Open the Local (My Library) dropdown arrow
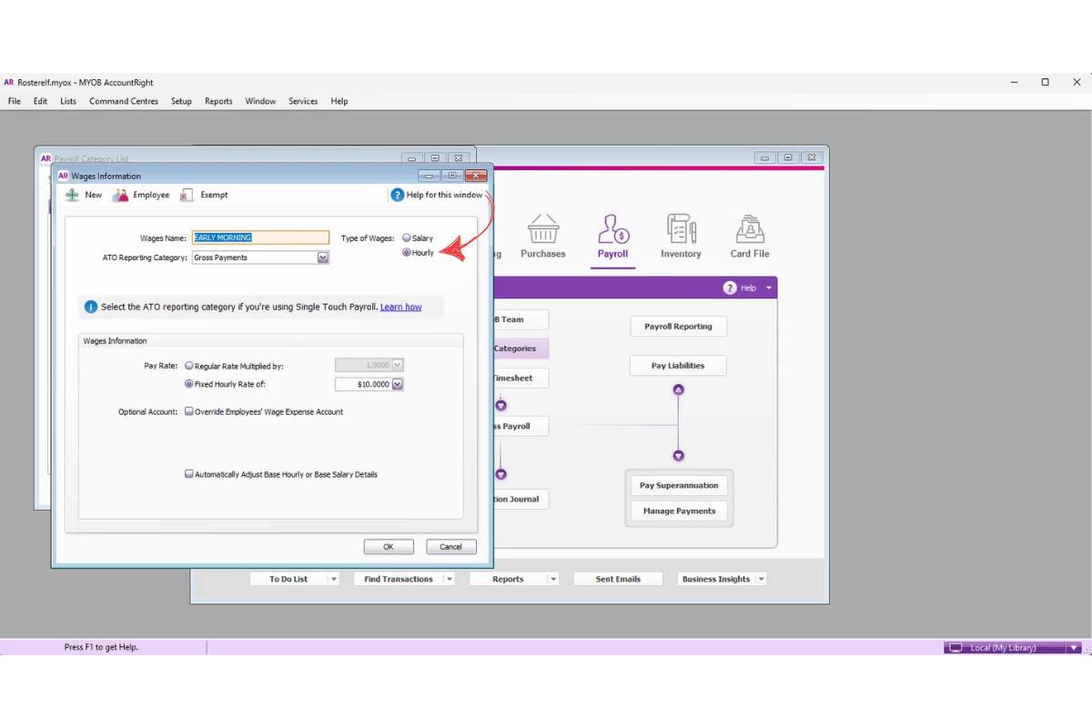The image size is (1092, 728). pos(1074,648)
